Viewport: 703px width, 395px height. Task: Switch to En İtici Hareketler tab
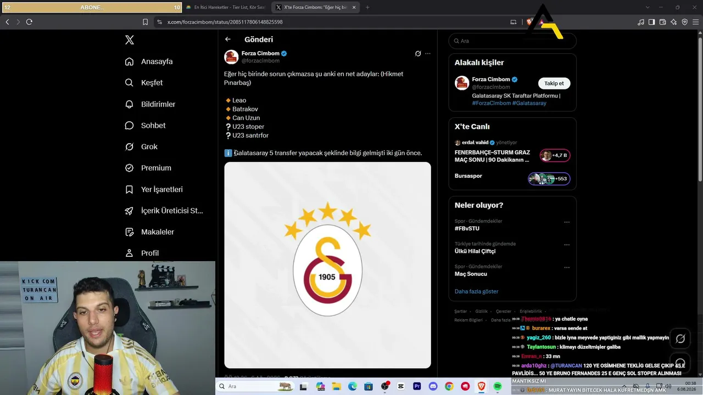point(226,7)
